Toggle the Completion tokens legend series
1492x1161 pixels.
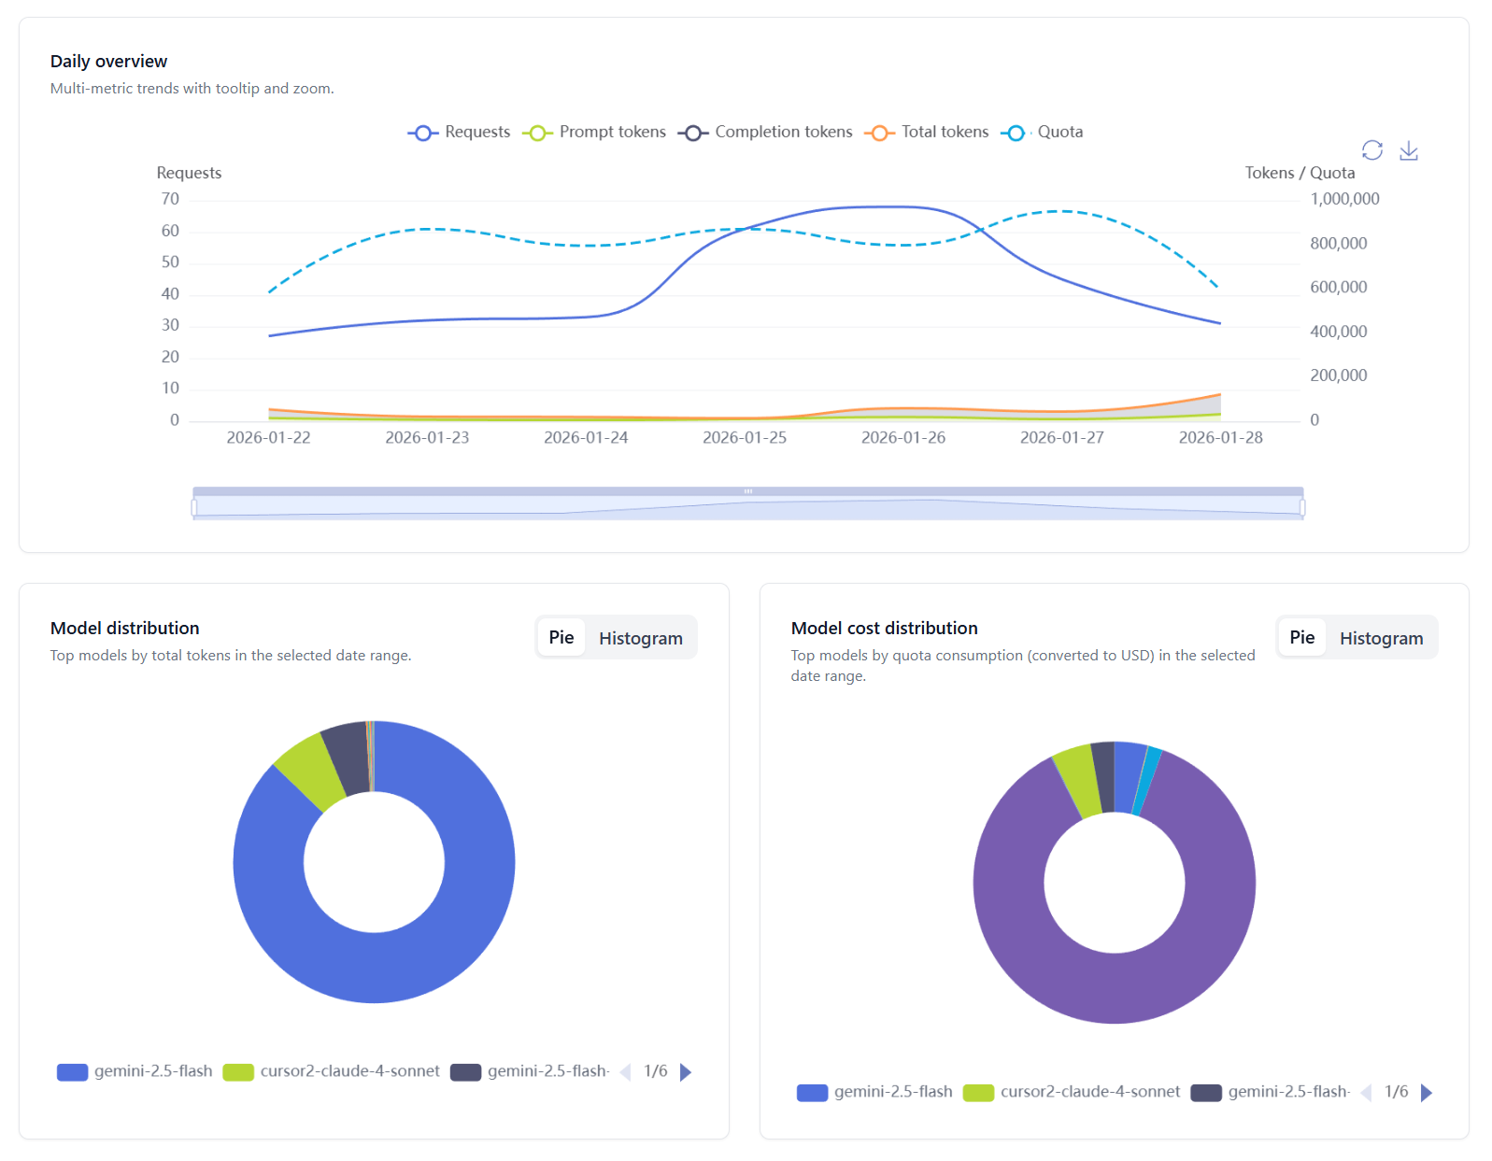point(765,133)
